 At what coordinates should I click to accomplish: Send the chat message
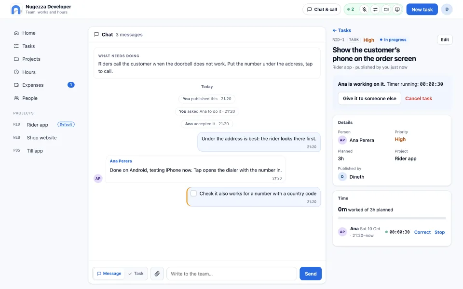pos(311,274)
